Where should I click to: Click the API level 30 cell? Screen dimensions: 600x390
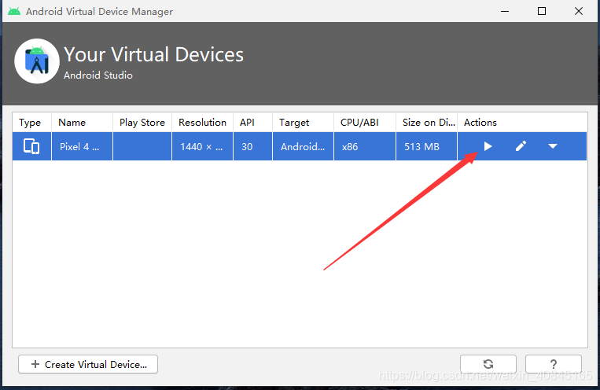(253, 146)
